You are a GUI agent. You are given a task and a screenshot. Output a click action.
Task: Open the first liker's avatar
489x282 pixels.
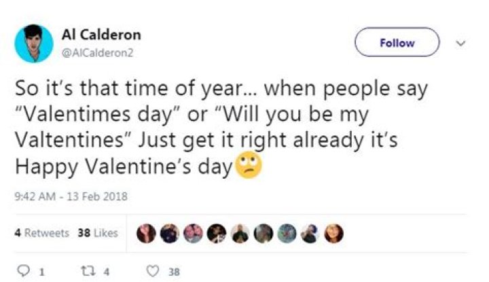pyautogui.click(x=146, y=233)
